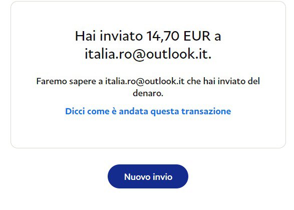Screen dimensions: 294x210
Task: Click the word andata in the feedback link
Action: (133, 111)
